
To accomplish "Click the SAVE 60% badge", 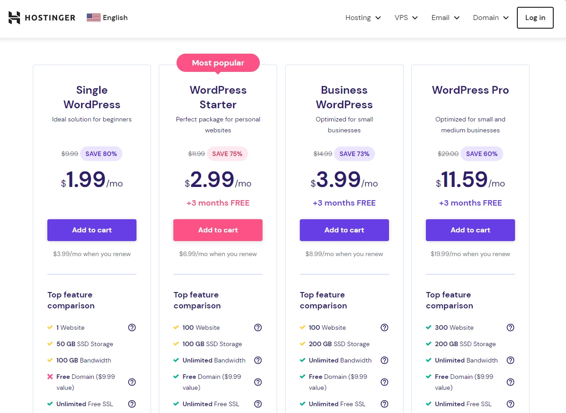I will pyautogui.click(x=482, y=154).
